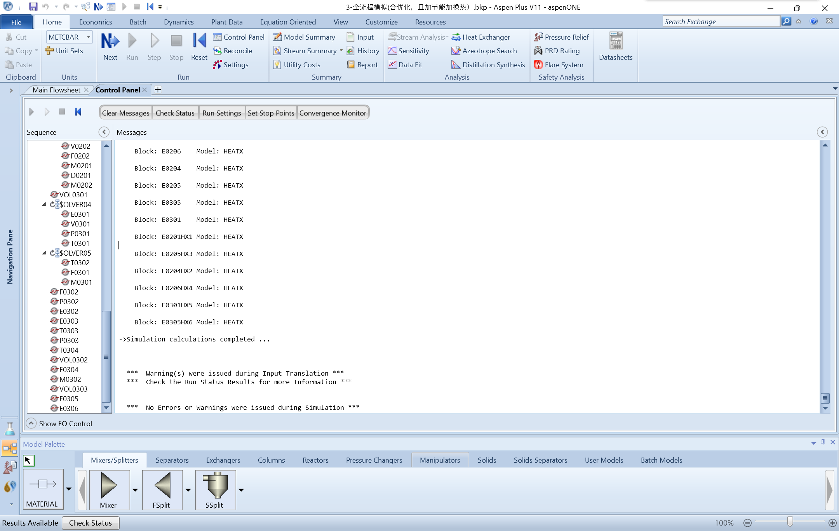Click the Reset simulation icon in ribbon
Image resolution: width=839 pixels, height=531 pixels.
pos(199,41)
